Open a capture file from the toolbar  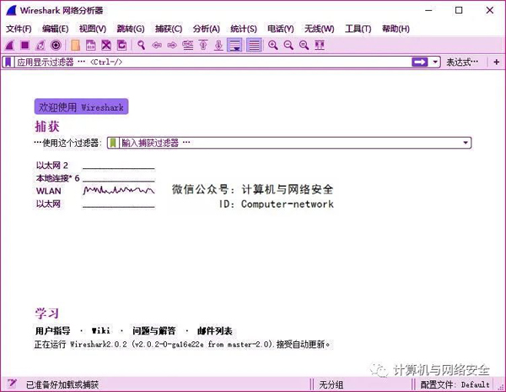click(x=75, y=45)
